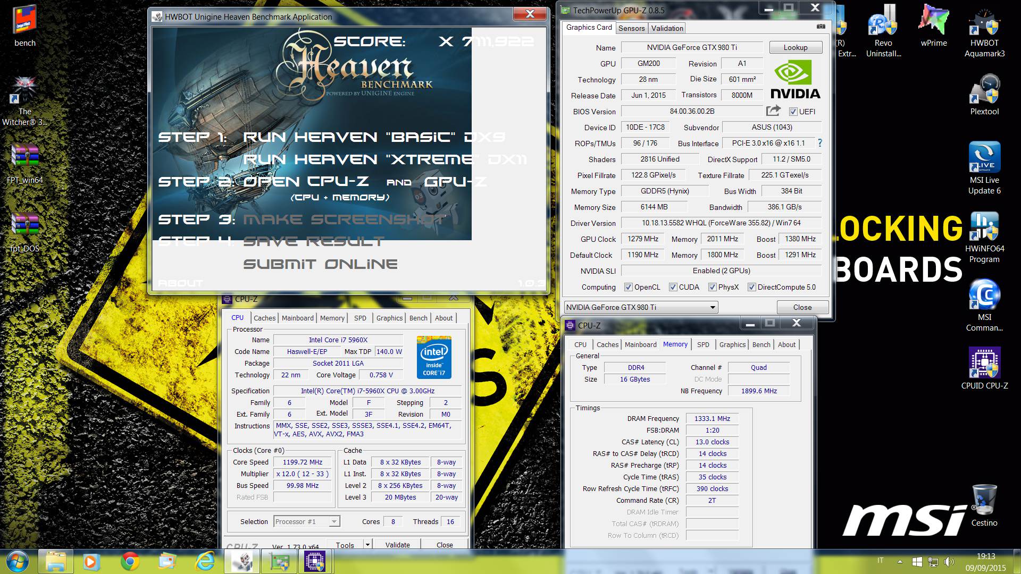The height and width of the screenshot is (574, 1021).
Task: Open the GPU selection dropdown in GPU-Z
Action: pos(641,307)
